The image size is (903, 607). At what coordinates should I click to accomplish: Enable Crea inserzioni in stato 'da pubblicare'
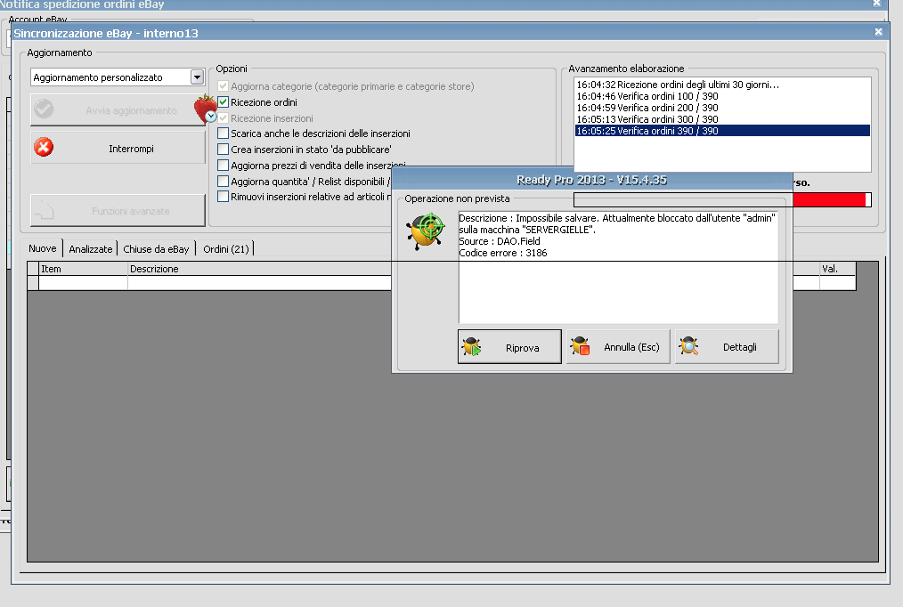tap(223, 149)
